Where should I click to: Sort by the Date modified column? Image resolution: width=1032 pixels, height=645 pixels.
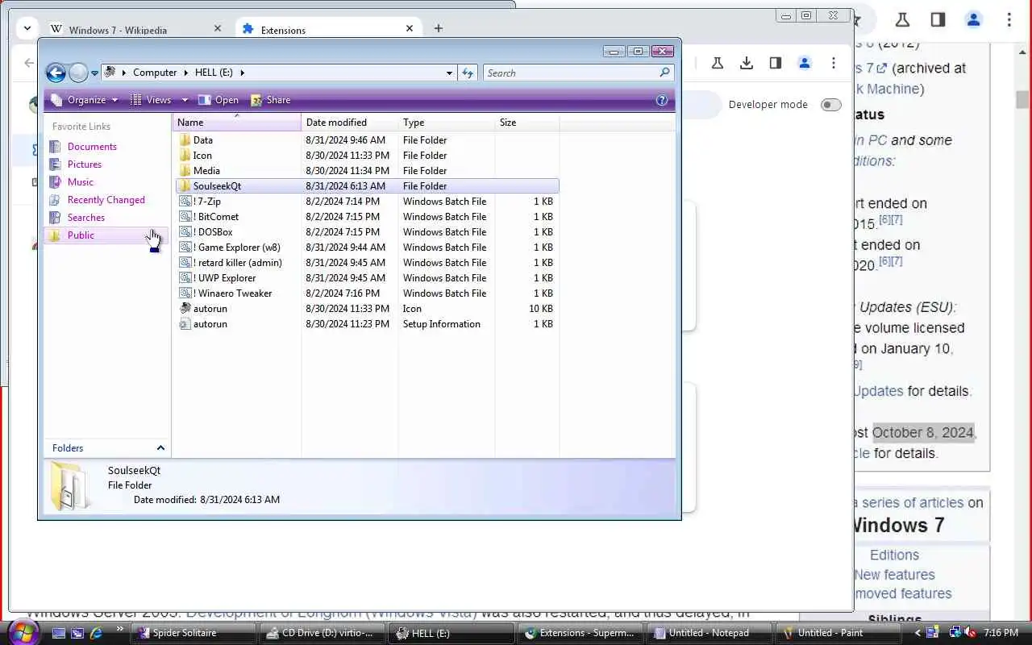[350, 123]
